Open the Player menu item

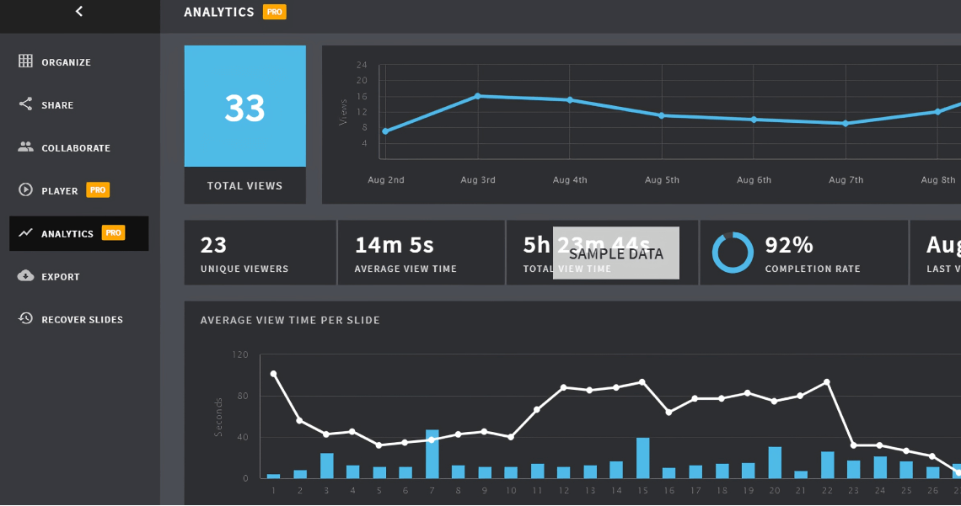(x=79, y=190)
